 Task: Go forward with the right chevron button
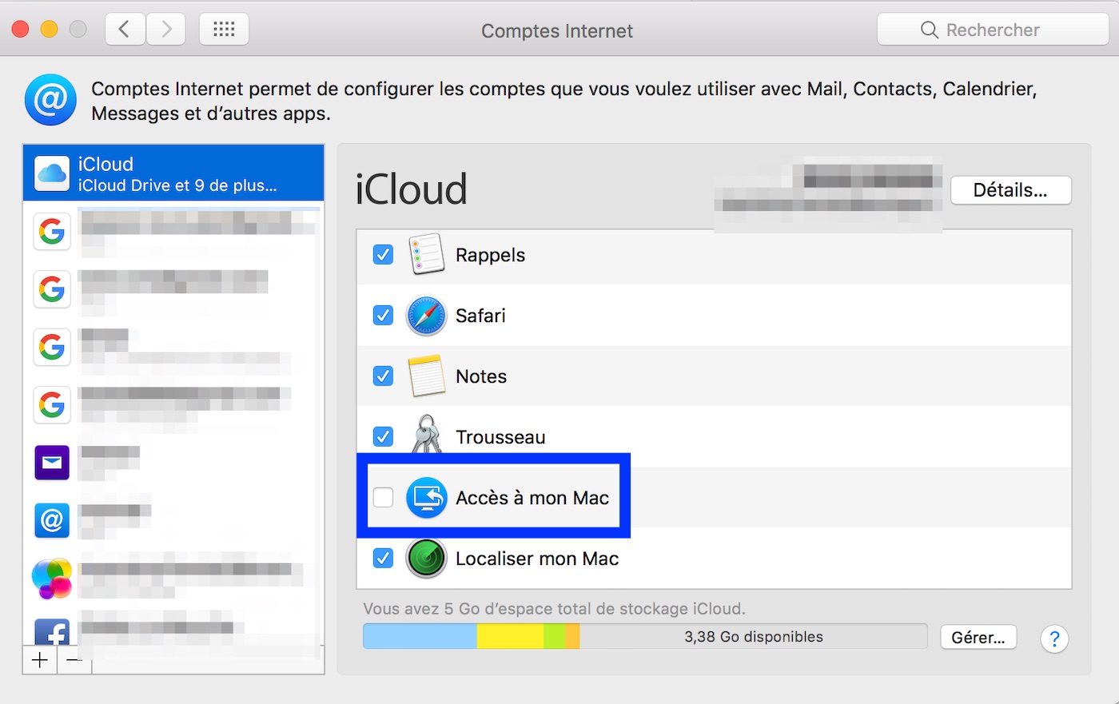tap(166, 30)
